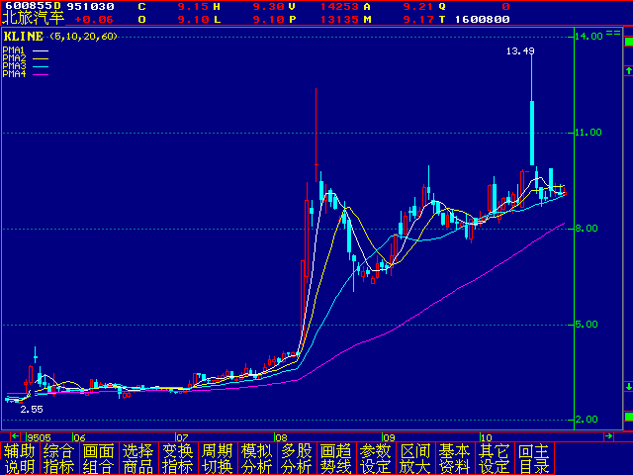Open the 参数设定 parameter settings

tap(376, 458)
